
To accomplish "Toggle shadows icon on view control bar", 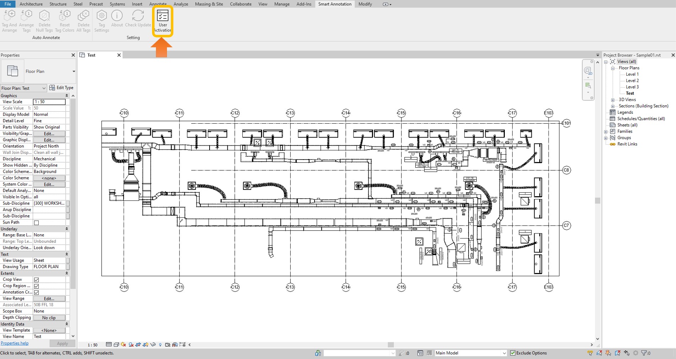I will pos(131,344).
